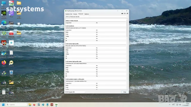
Task: Open the Validation tab
Action: click(x=87, y=14)
